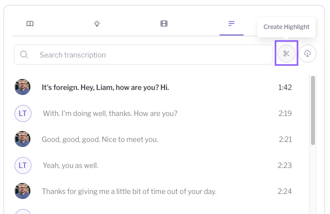The width and height of the screenshot is (330, 214).
Task: Switch to the lightbulb insights tab
Action: (97, 23)
